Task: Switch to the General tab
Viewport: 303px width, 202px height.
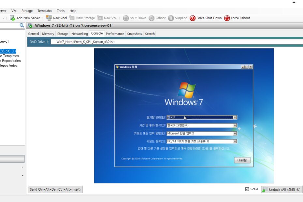Action: point(34,34)
